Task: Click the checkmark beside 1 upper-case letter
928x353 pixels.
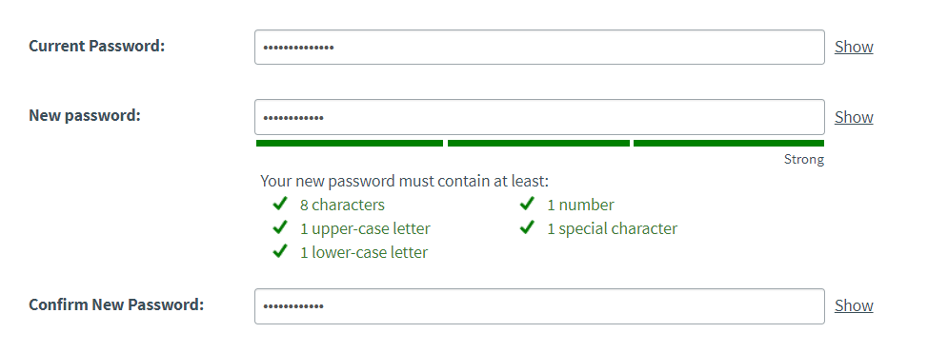Action: [280, 227]
